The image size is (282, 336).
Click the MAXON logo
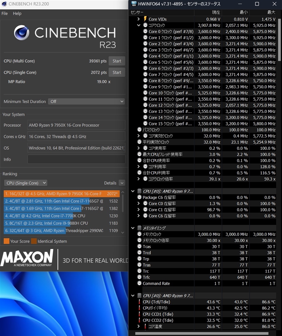point(26,259)
